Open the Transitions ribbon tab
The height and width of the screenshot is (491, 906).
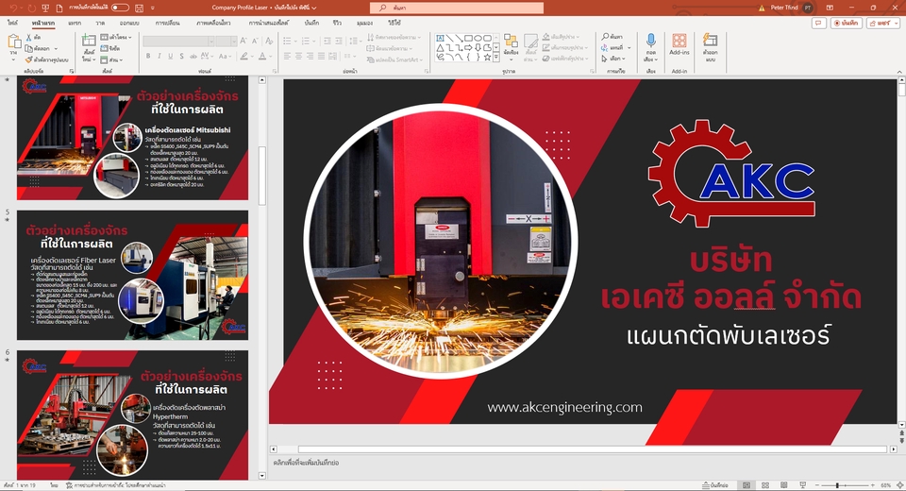tap(168, 23)
